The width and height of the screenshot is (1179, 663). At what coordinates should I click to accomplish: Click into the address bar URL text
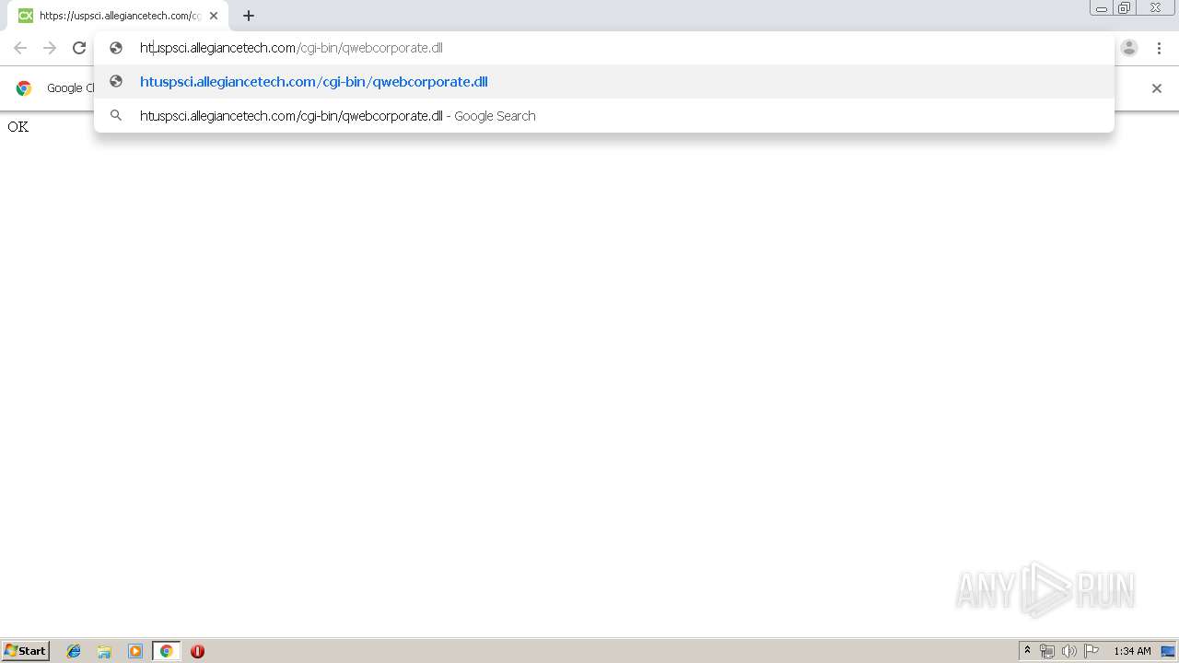[x=291, y=48]
